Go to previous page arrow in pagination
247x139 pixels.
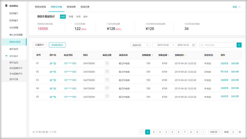[141, 132]
